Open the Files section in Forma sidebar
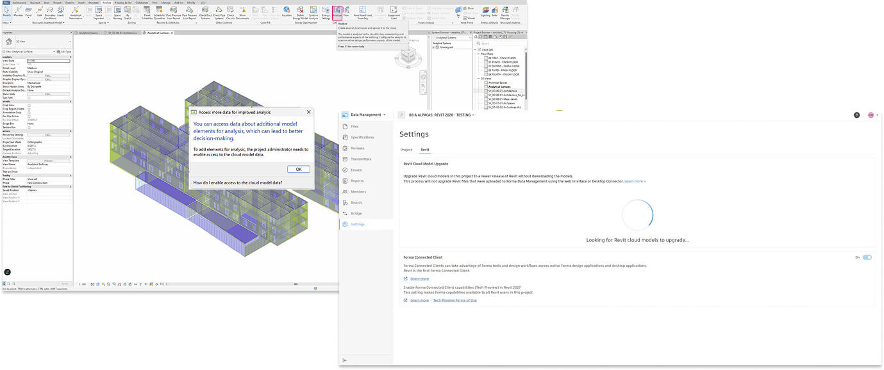The width and height of the screenshot is (884, 370). pos(354,127)
